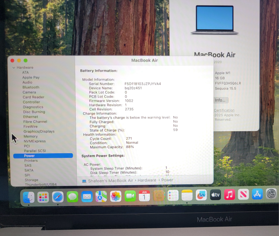Click Maximum Capacity value 88%

coord(130,147)
